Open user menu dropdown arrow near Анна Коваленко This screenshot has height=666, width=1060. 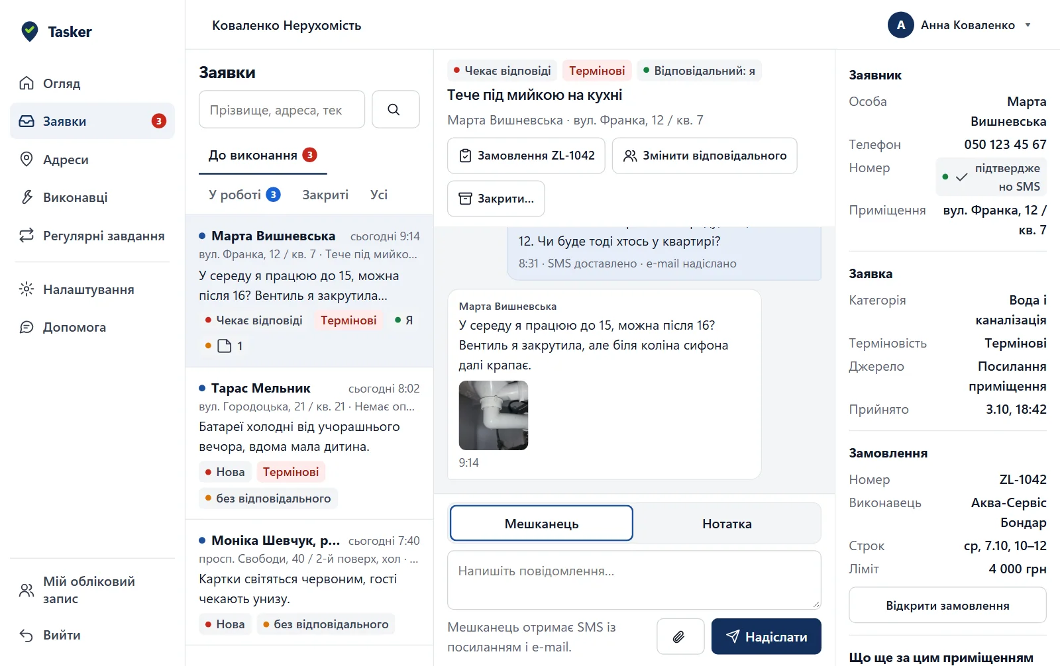(x=1028, y=25)
